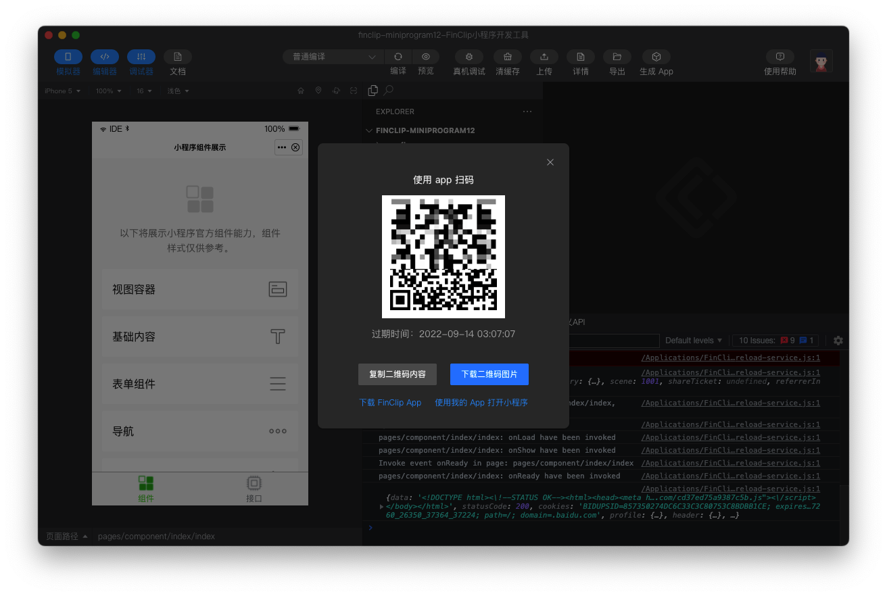Open the explorer files icon

coord(373,91)
